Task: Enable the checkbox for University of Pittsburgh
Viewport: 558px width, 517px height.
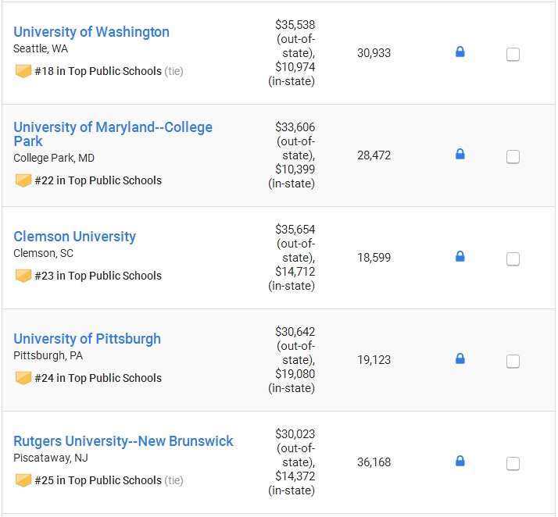Action: click(x=513, y=362)
